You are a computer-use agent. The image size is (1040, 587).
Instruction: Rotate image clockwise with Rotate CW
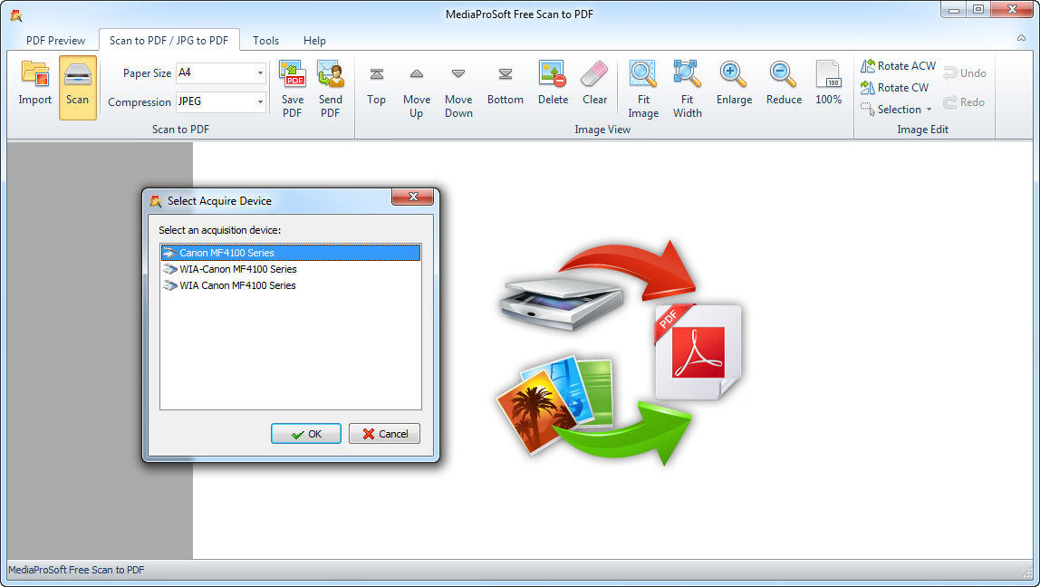[x=895, y=88]
